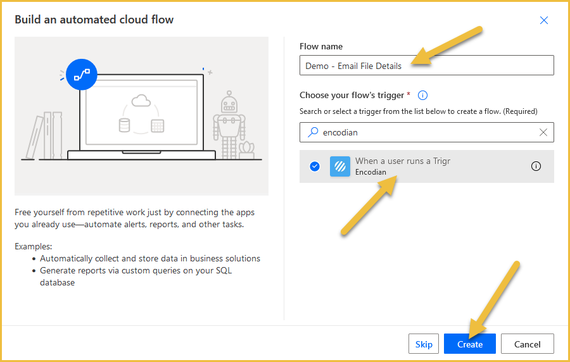Click the Cancel button
The height and width of the screenshot is (362, 570).
click(527, 344)
